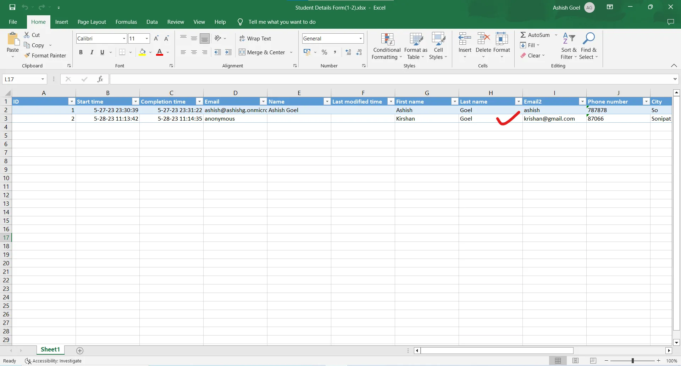Click Tell me what you want to do
This screenshot has width=681, height=366.
coord(281,22)
